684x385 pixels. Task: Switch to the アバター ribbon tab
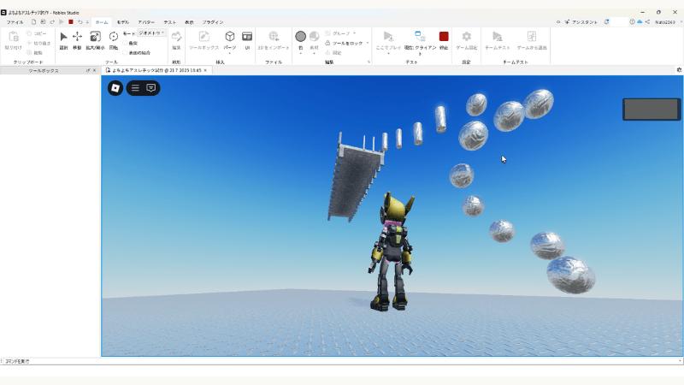click(x=146, y=22)
